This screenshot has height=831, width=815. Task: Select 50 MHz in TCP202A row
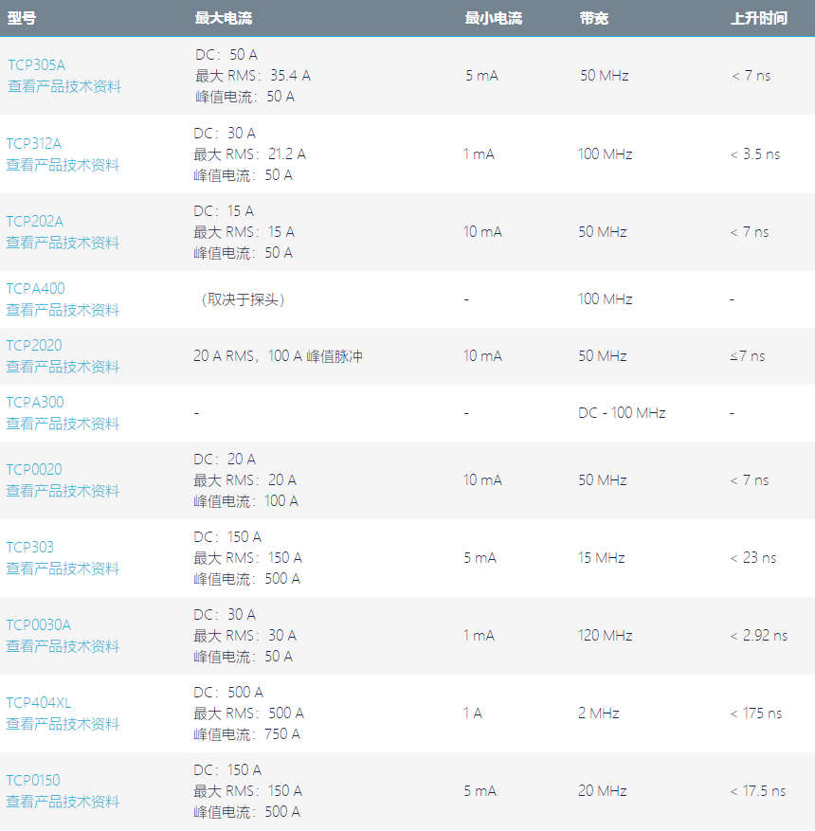(x=603, y=232)
